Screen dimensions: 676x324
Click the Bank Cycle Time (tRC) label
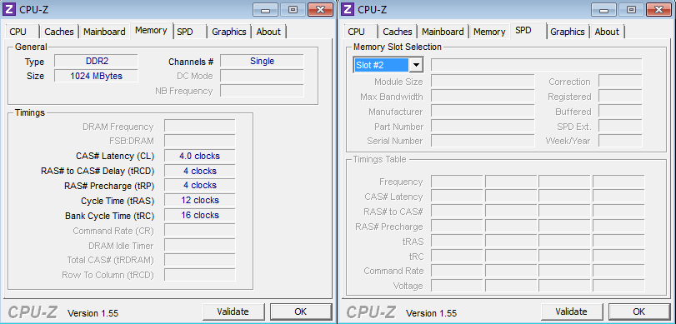(109, 216)
